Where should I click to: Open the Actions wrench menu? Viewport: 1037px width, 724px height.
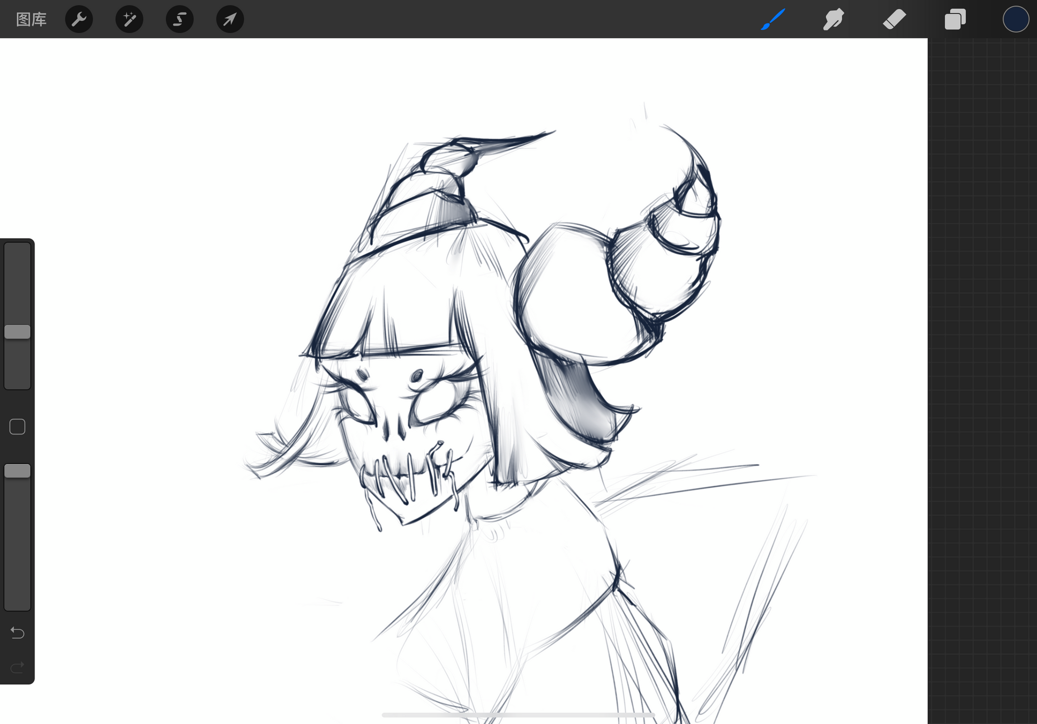coord(79,19)
